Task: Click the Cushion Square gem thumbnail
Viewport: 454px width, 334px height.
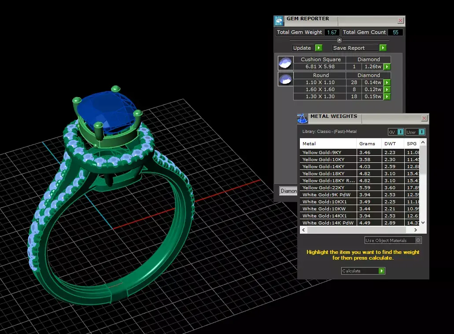Action: [285, 63]
